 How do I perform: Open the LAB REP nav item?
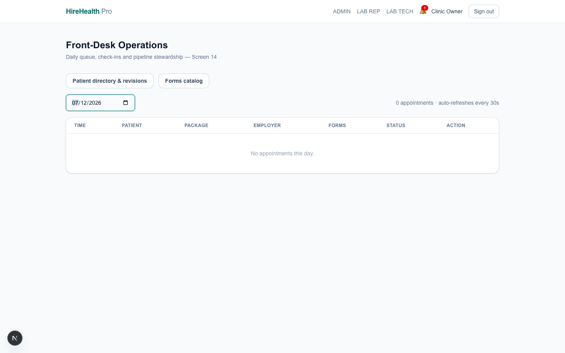[368, 11]
